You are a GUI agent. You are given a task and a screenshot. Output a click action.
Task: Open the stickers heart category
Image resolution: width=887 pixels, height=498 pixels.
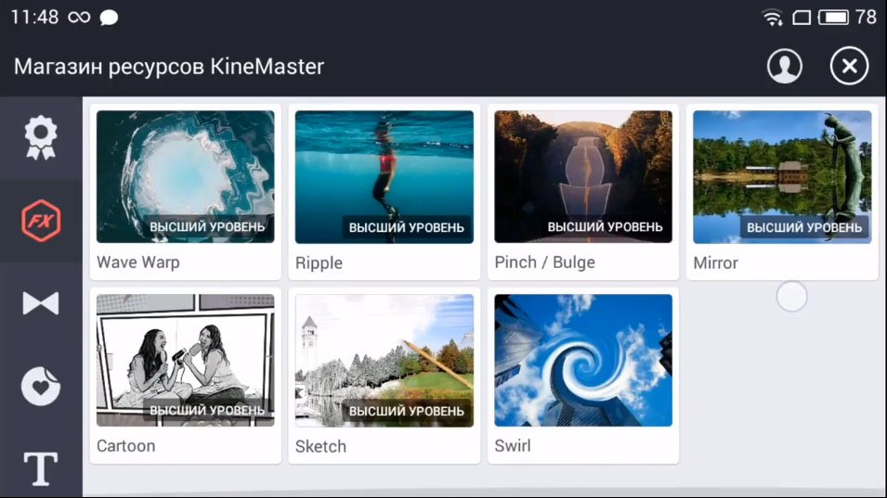click(41, 386)
